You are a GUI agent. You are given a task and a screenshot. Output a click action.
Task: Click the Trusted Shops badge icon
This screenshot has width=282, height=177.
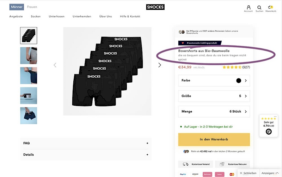[x=269, y=131]
